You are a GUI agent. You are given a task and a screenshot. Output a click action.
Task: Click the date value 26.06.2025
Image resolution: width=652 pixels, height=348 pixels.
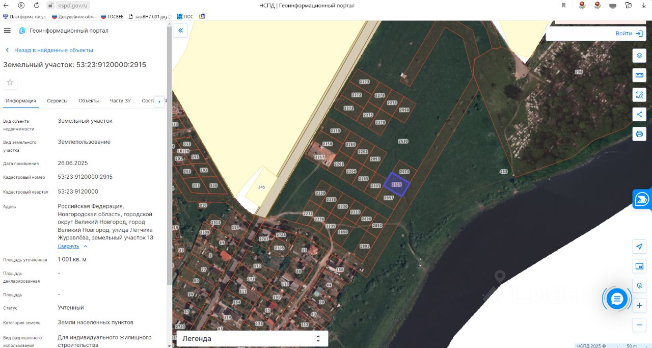click(x=73, y=163)
